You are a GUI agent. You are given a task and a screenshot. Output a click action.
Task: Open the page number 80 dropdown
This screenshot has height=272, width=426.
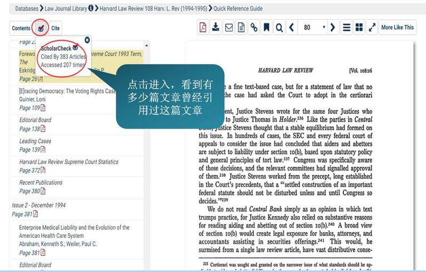[x=314, y=28]
